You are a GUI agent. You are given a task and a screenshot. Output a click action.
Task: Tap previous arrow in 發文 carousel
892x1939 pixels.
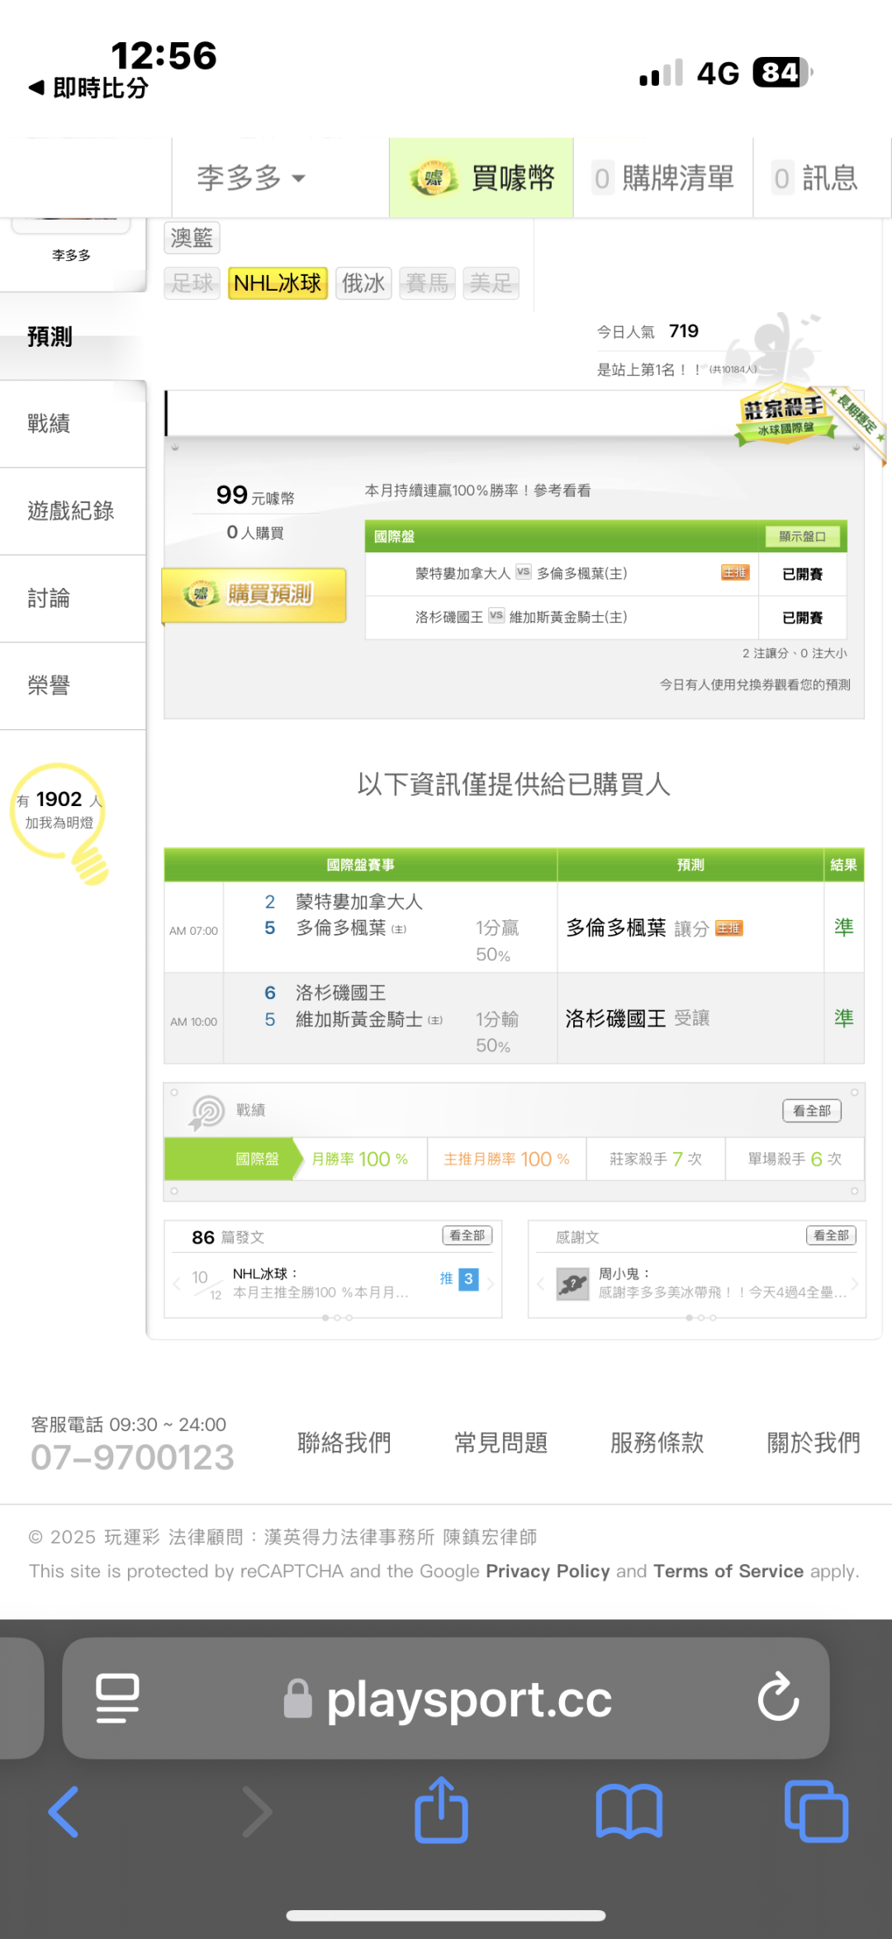pyautogui.click(x=176, y=1283)
